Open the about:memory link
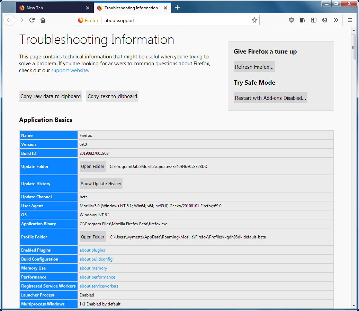Image resolution: width=359 pixels, height=311 pixels. [93, 268]
